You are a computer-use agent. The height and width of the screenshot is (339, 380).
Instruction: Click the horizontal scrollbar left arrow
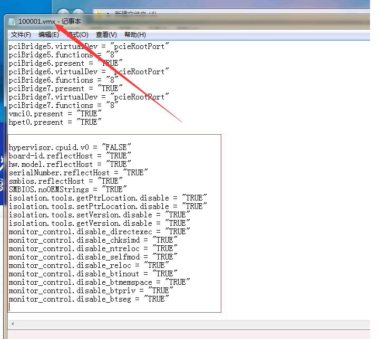pos(13,324)
